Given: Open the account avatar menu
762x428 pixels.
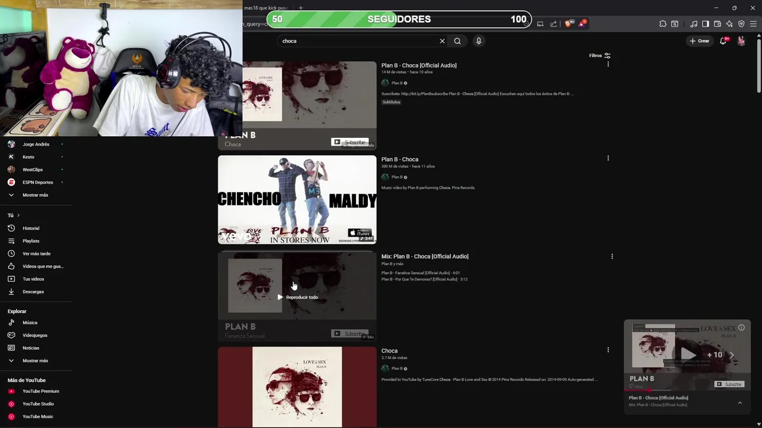Looking at the screenshot, I should pyautogui.click(x=741, y=41).
